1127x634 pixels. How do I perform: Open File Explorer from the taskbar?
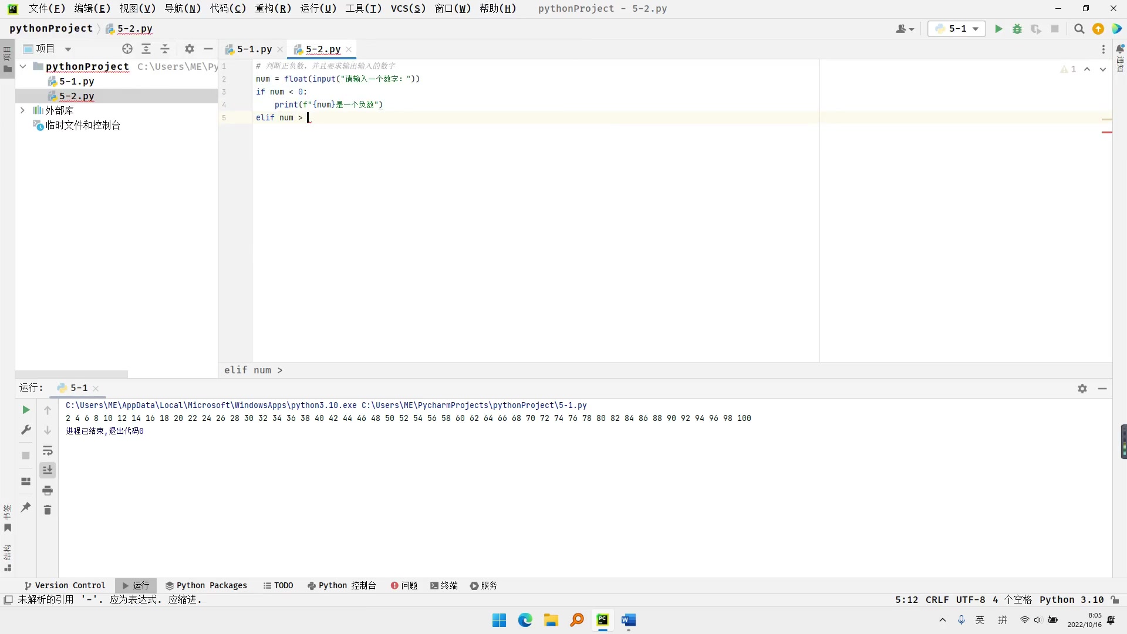click(551, 620)
